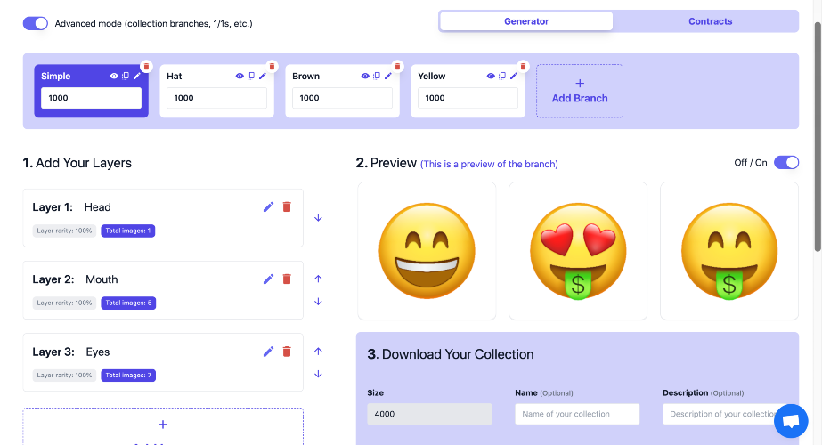Click Eyes layer 'Total images: 7' badge
822x445 pixels.
(128, 376)
